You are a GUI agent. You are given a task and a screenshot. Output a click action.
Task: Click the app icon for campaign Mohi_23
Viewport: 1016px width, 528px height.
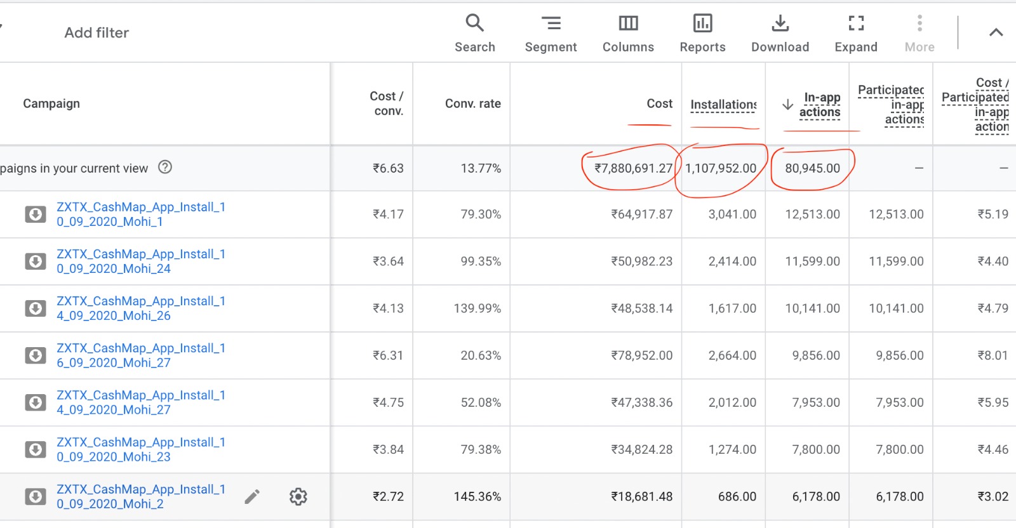pyautogui.click(x=36, y=449)
